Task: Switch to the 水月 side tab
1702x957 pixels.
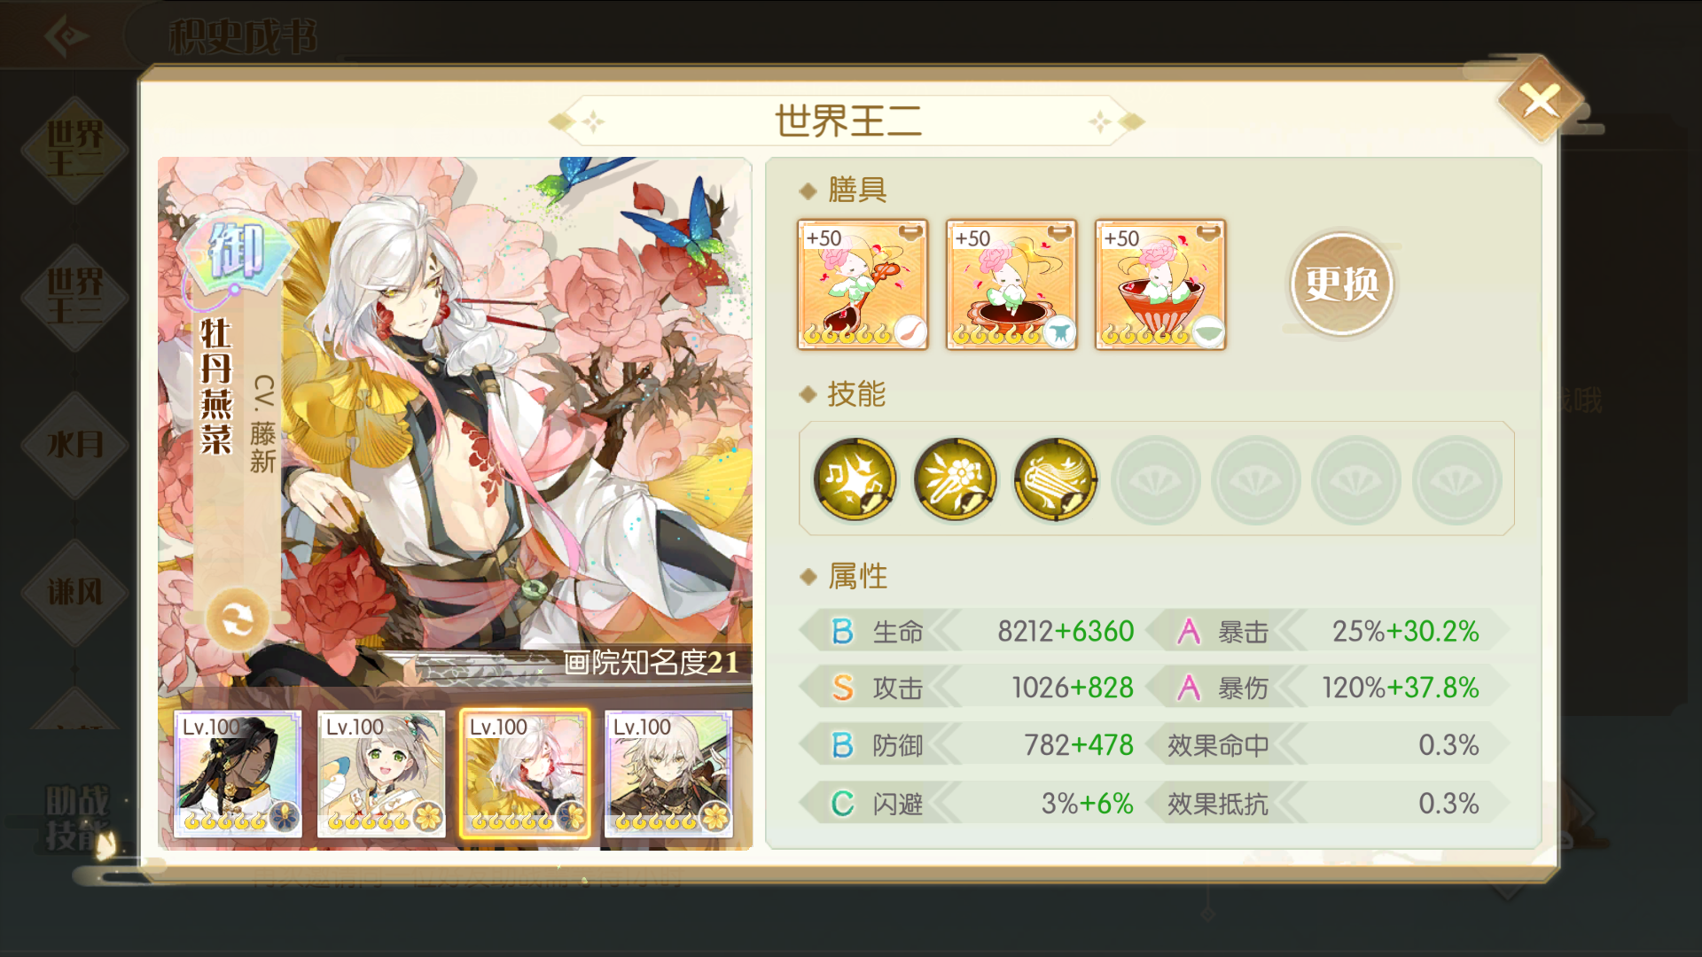Action: [x=75, y=444]
